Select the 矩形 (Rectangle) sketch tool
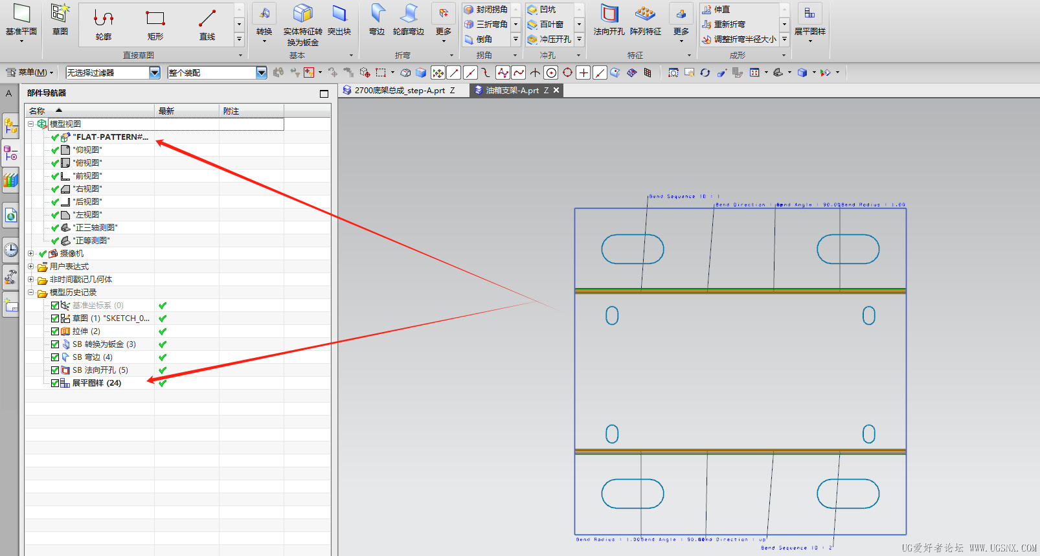Image resolution: width=1040 pixels, height=556 pixels. click(x=155, y=25)
